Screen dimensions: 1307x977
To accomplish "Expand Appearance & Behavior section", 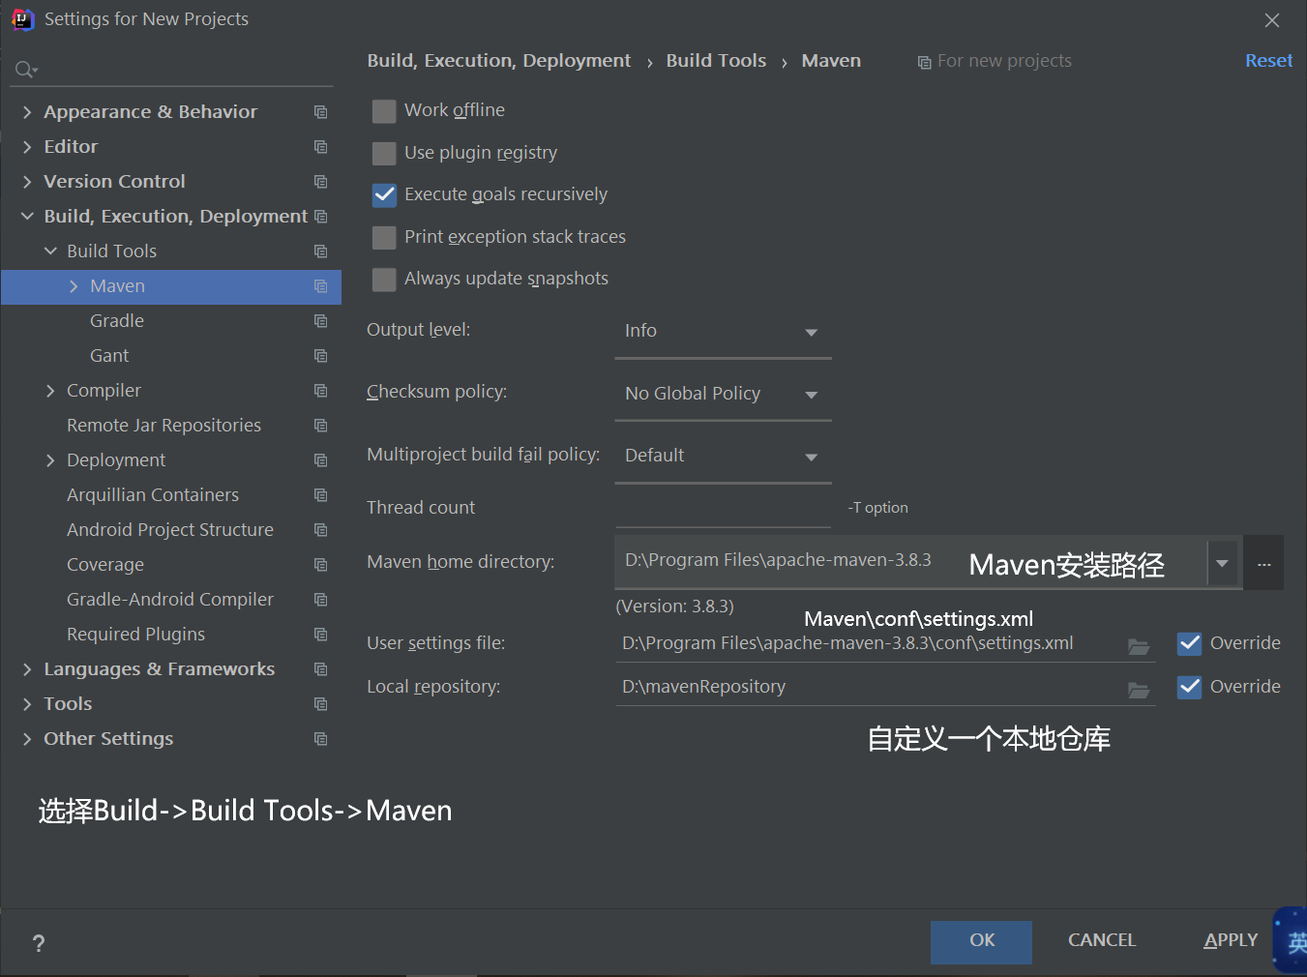I will [27, 112].
